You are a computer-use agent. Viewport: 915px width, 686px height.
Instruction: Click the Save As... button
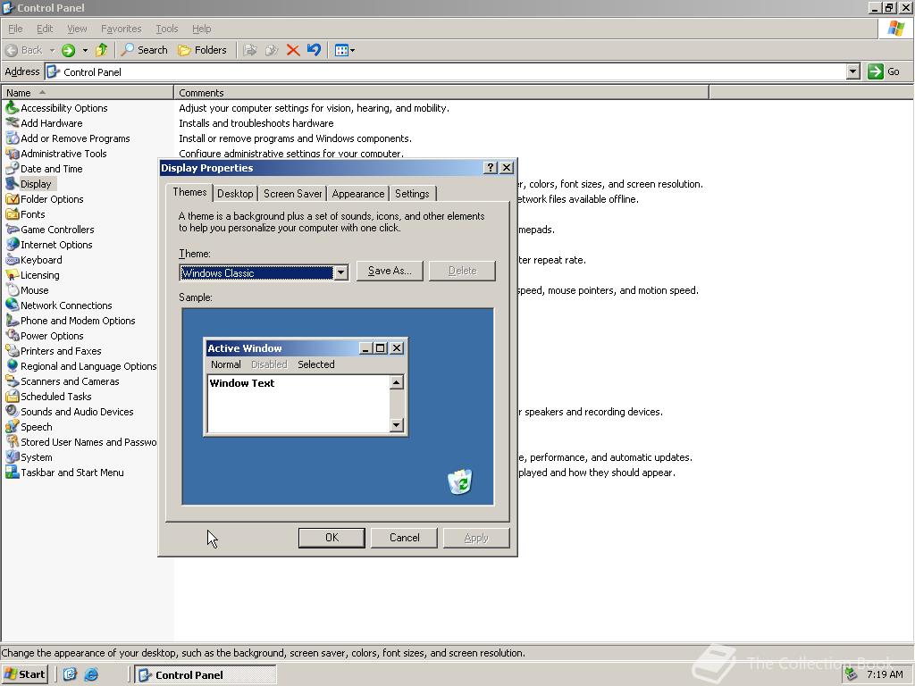click(390, 271)
